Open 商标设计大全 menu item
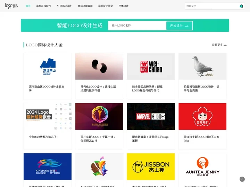 click(x=106, y=6)
